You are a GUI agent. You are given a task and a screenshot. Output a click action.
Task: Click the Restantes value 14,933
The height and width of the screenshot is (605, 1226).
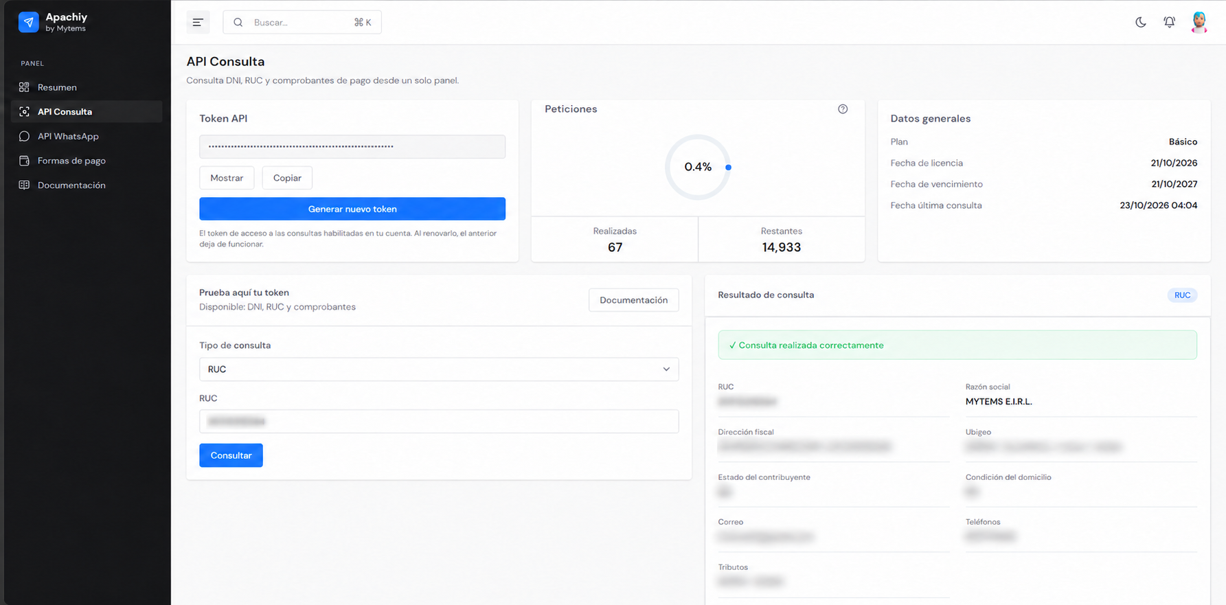[x=782, y=247]
